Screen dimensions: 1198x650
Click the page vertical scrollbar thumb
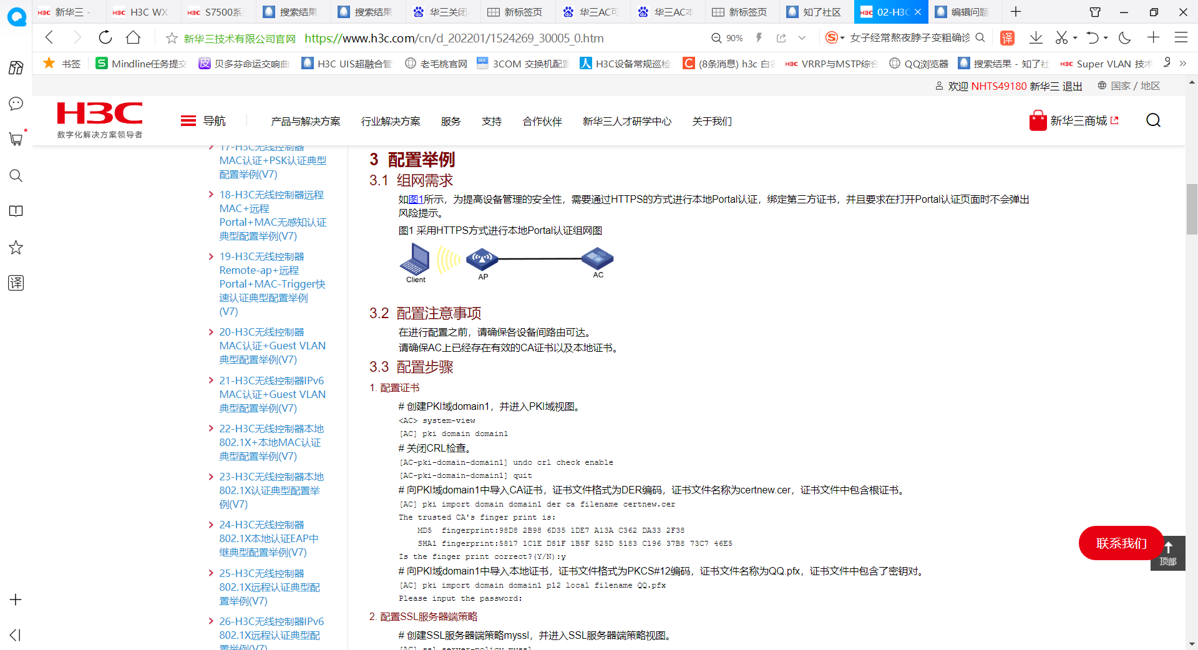click(1192, 209)
